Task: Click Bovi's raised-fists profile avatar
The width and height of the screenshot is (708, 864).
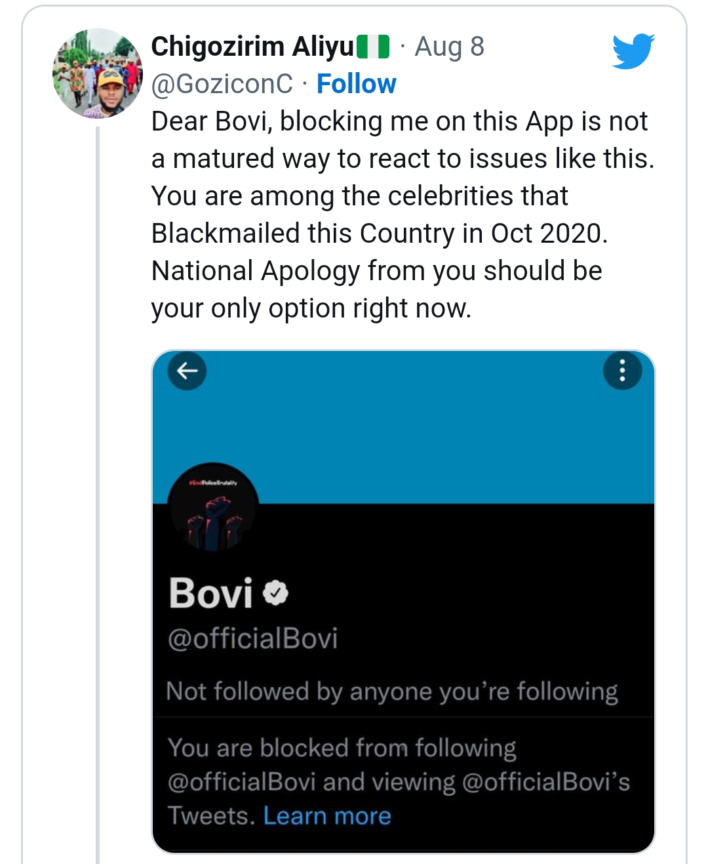Action: pos(213,509)
